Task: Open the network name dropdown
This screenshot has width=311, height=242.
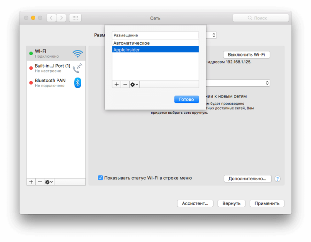Action: pos(238,83)
